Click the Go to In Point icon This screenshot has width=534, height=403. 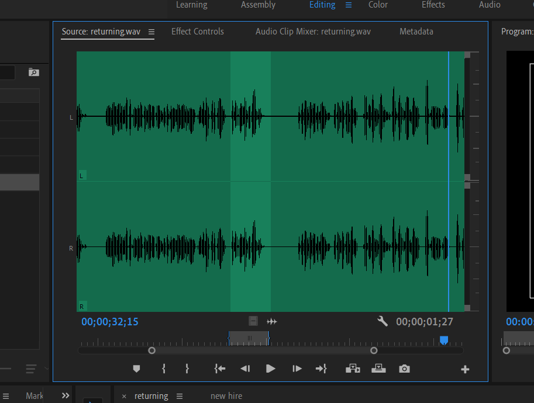pos(219,369)
